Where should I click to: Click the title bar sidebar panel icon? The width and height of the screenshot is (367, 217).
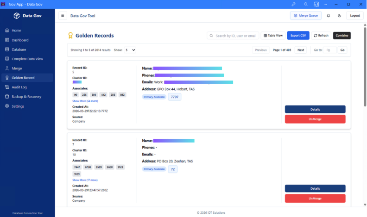click(316, 4)
